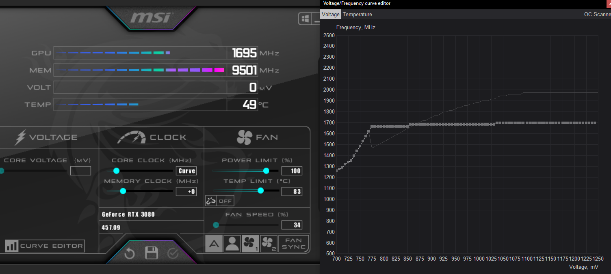
Task: Adjust the Temp Limit slider handle
Action: [260, 191]
